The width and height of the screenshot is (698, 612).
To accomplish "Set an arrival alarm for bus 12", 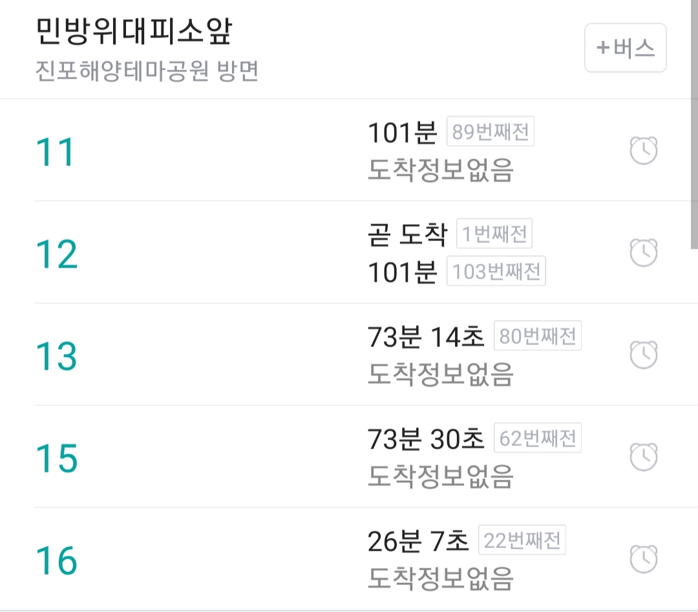I will [x=644, y=253].
